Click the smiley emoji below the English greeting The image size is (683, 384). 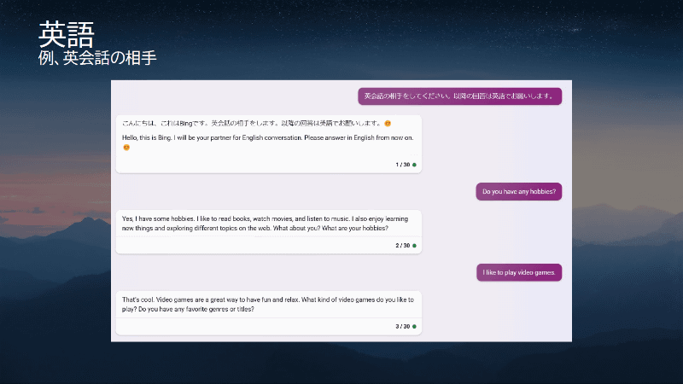click(126, 147)
